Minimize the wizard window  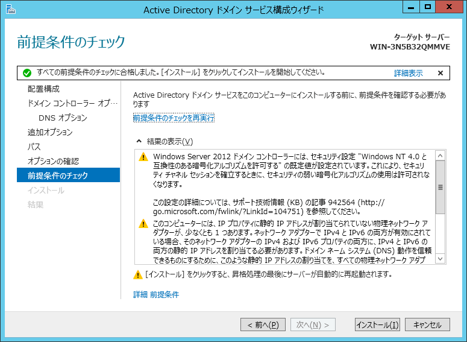click(411, 7)
